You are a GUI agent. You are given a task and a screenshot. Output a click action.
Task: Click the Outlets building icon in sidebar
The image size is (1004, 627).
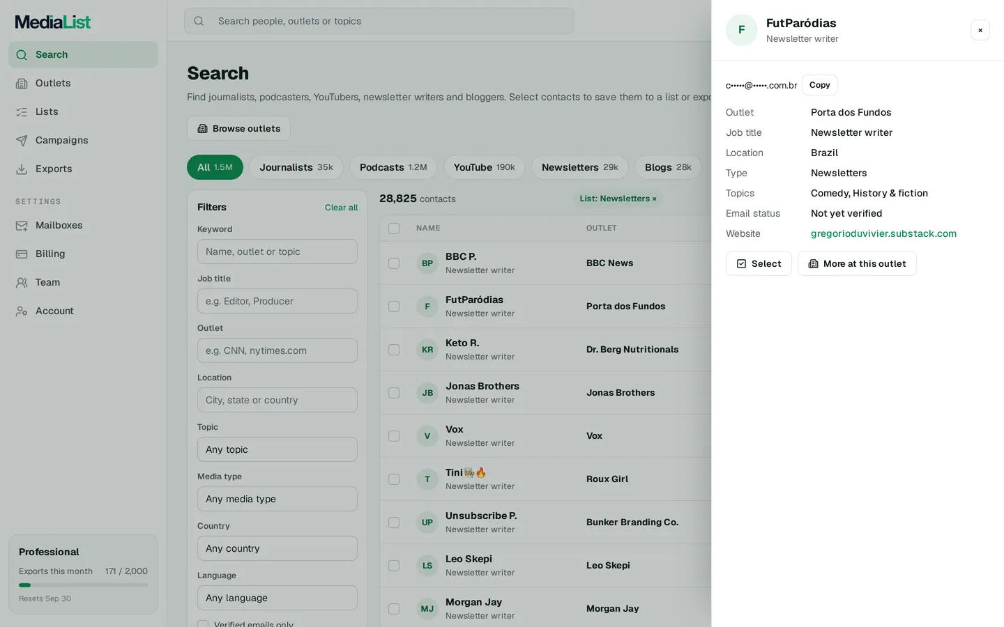point(22,84)
